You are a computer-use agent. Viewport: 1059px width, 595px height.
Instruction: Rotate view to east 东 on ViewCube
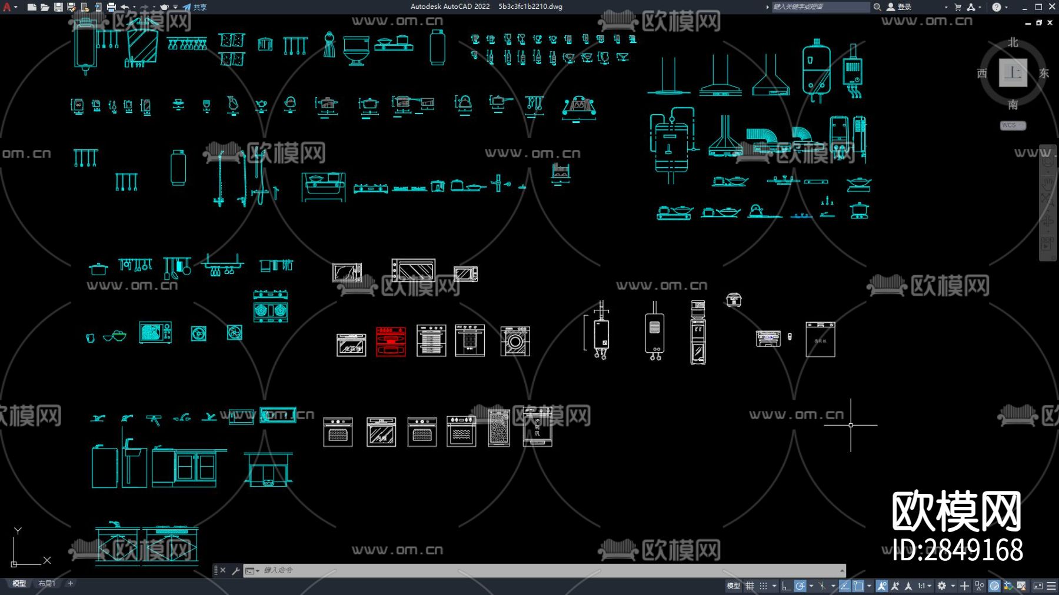pos(1044,73)
